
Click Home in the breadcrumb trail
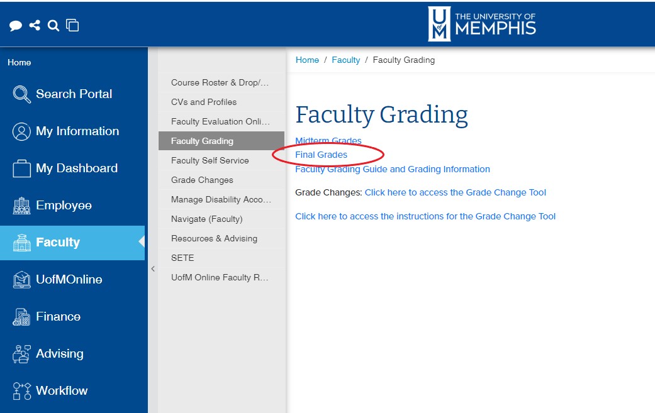[x=307, y=60]
